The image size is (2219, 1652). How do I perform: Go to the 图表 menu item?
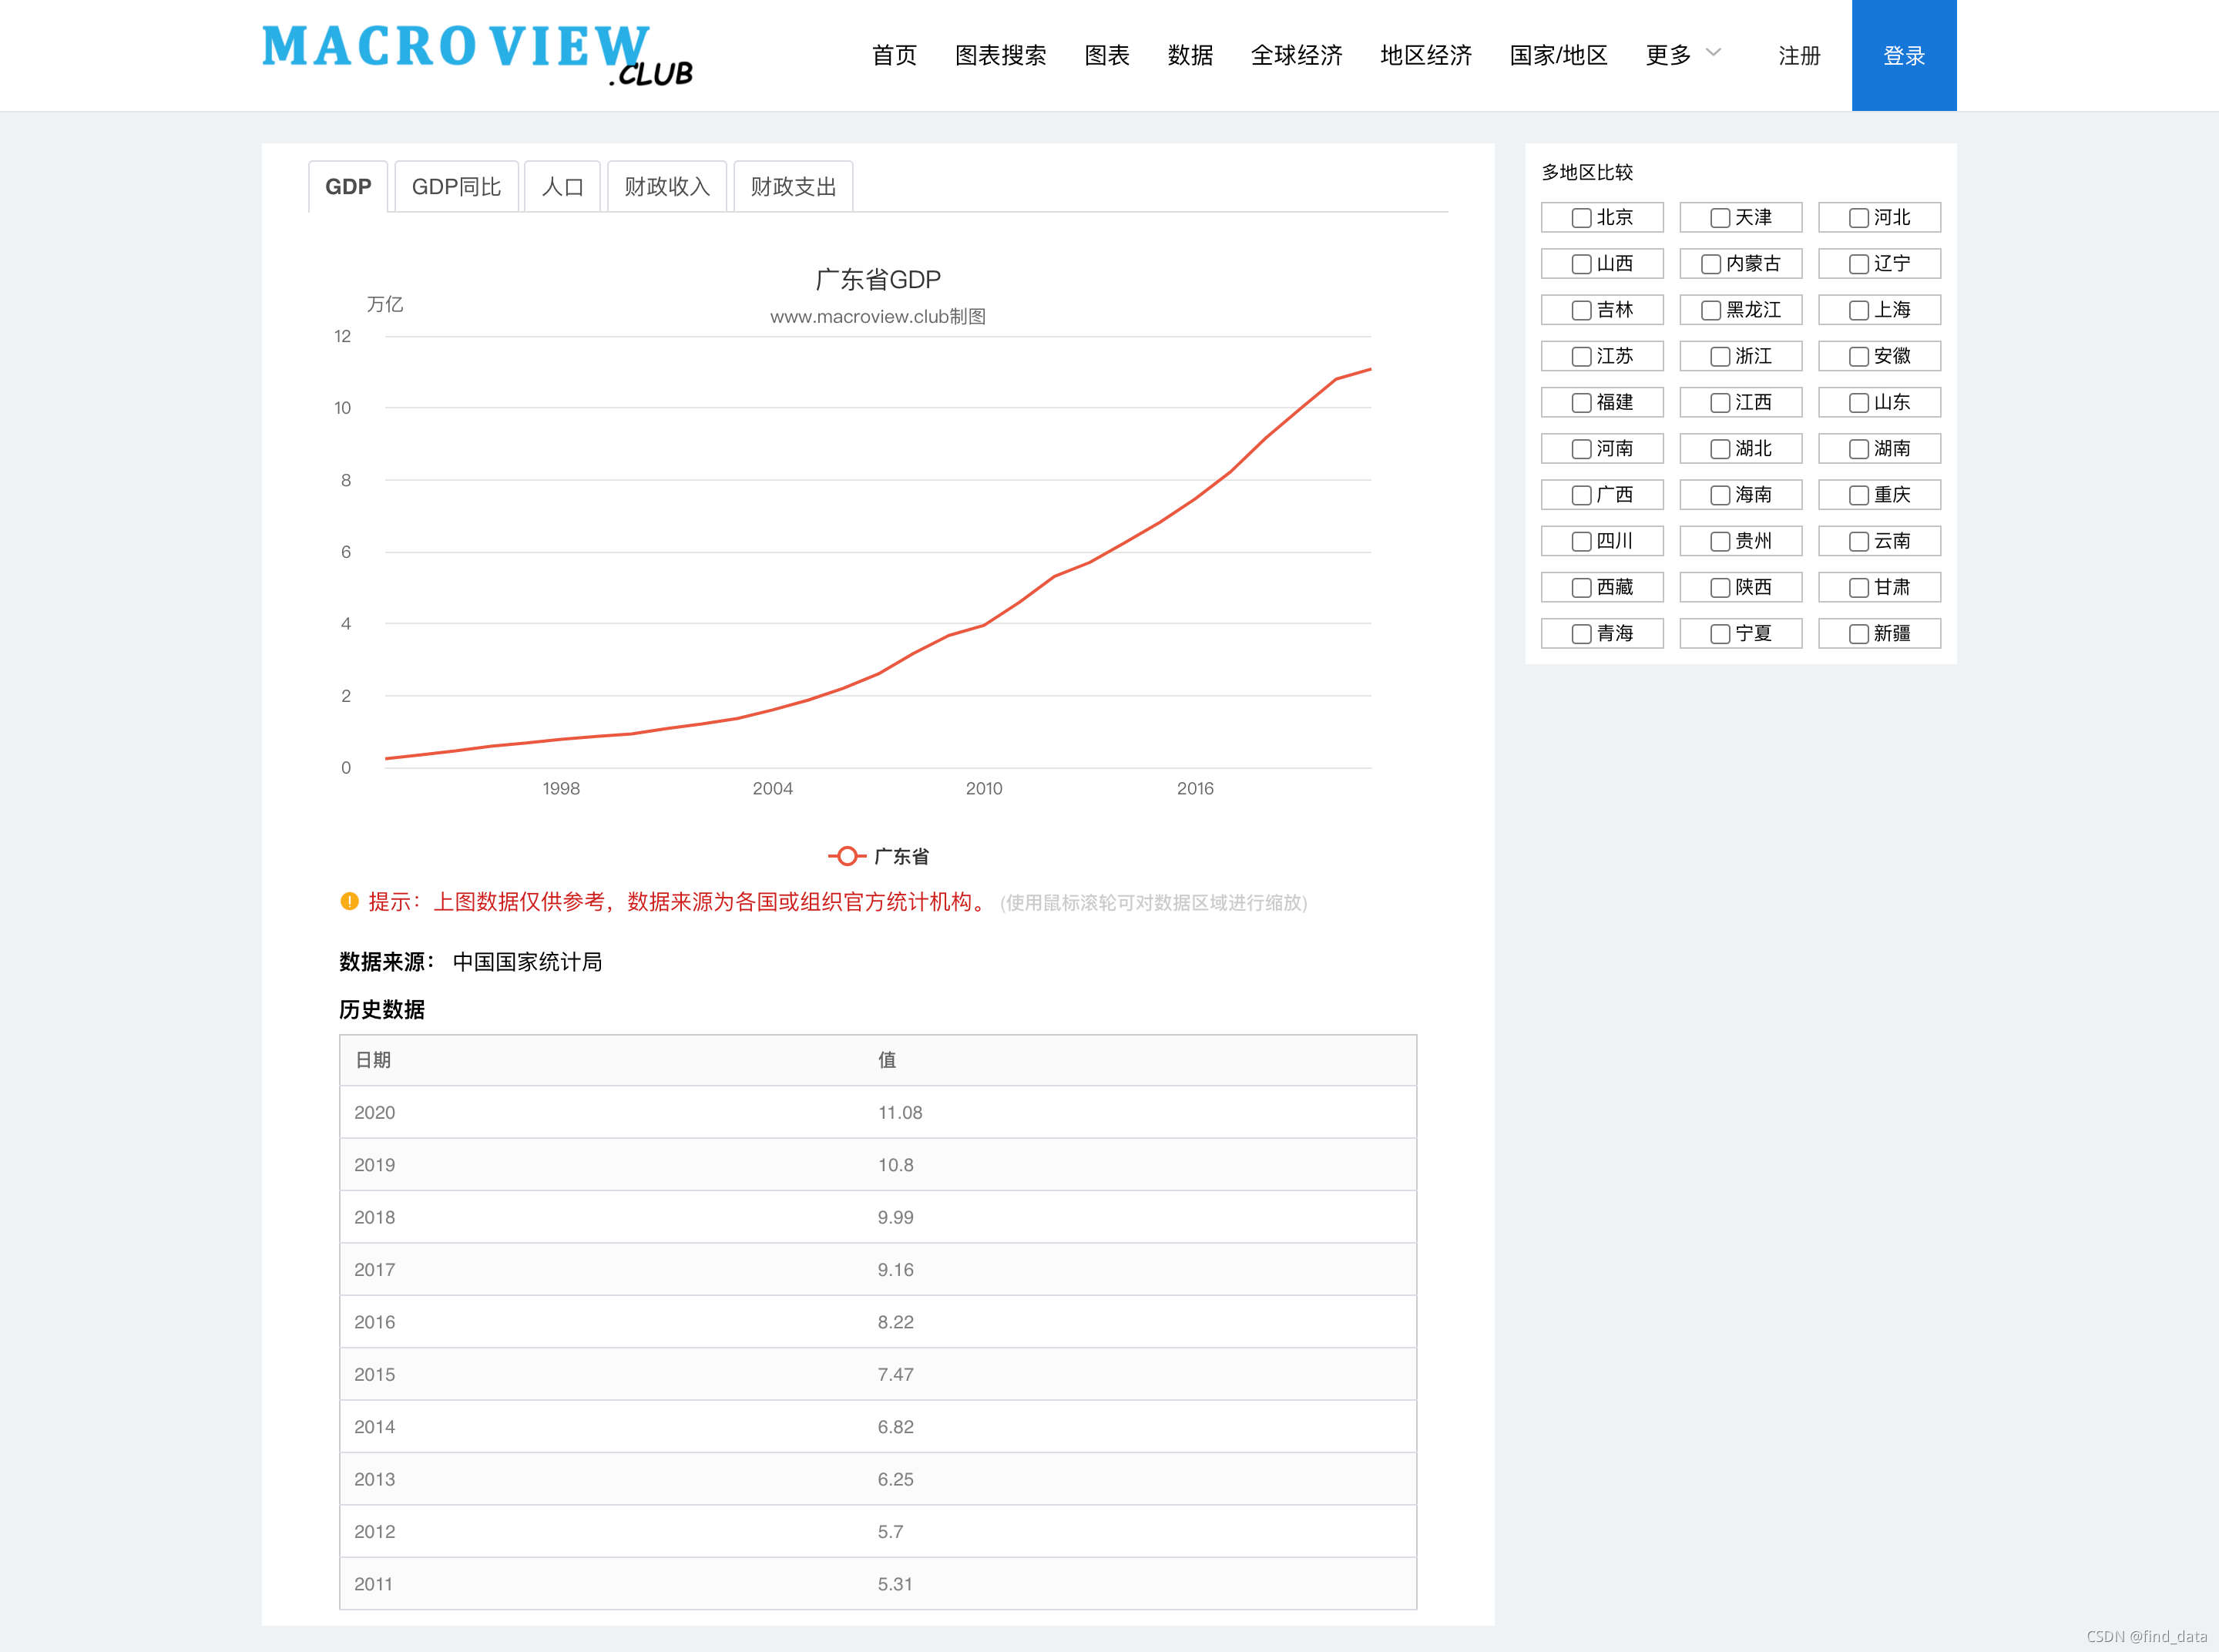(x=1107, y=55)
